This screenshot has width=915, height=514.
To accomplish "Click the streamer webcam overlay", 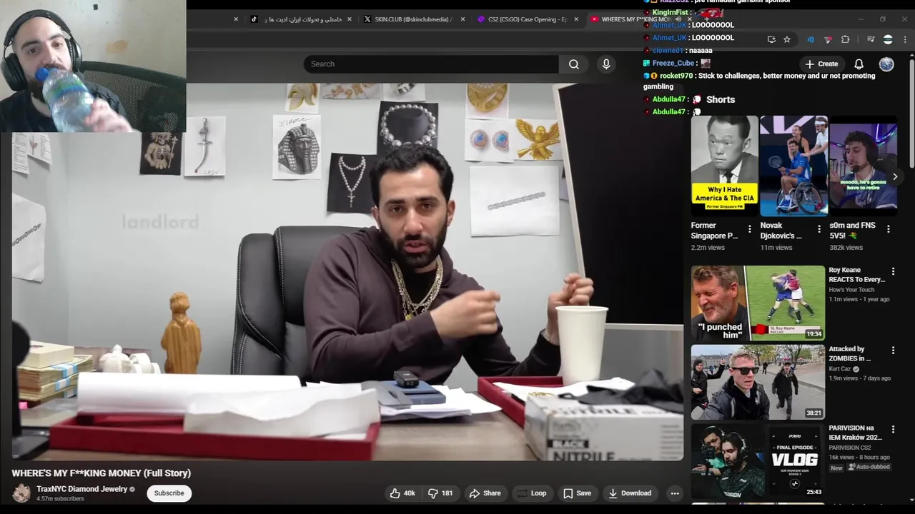I will [x=93, y=66].
